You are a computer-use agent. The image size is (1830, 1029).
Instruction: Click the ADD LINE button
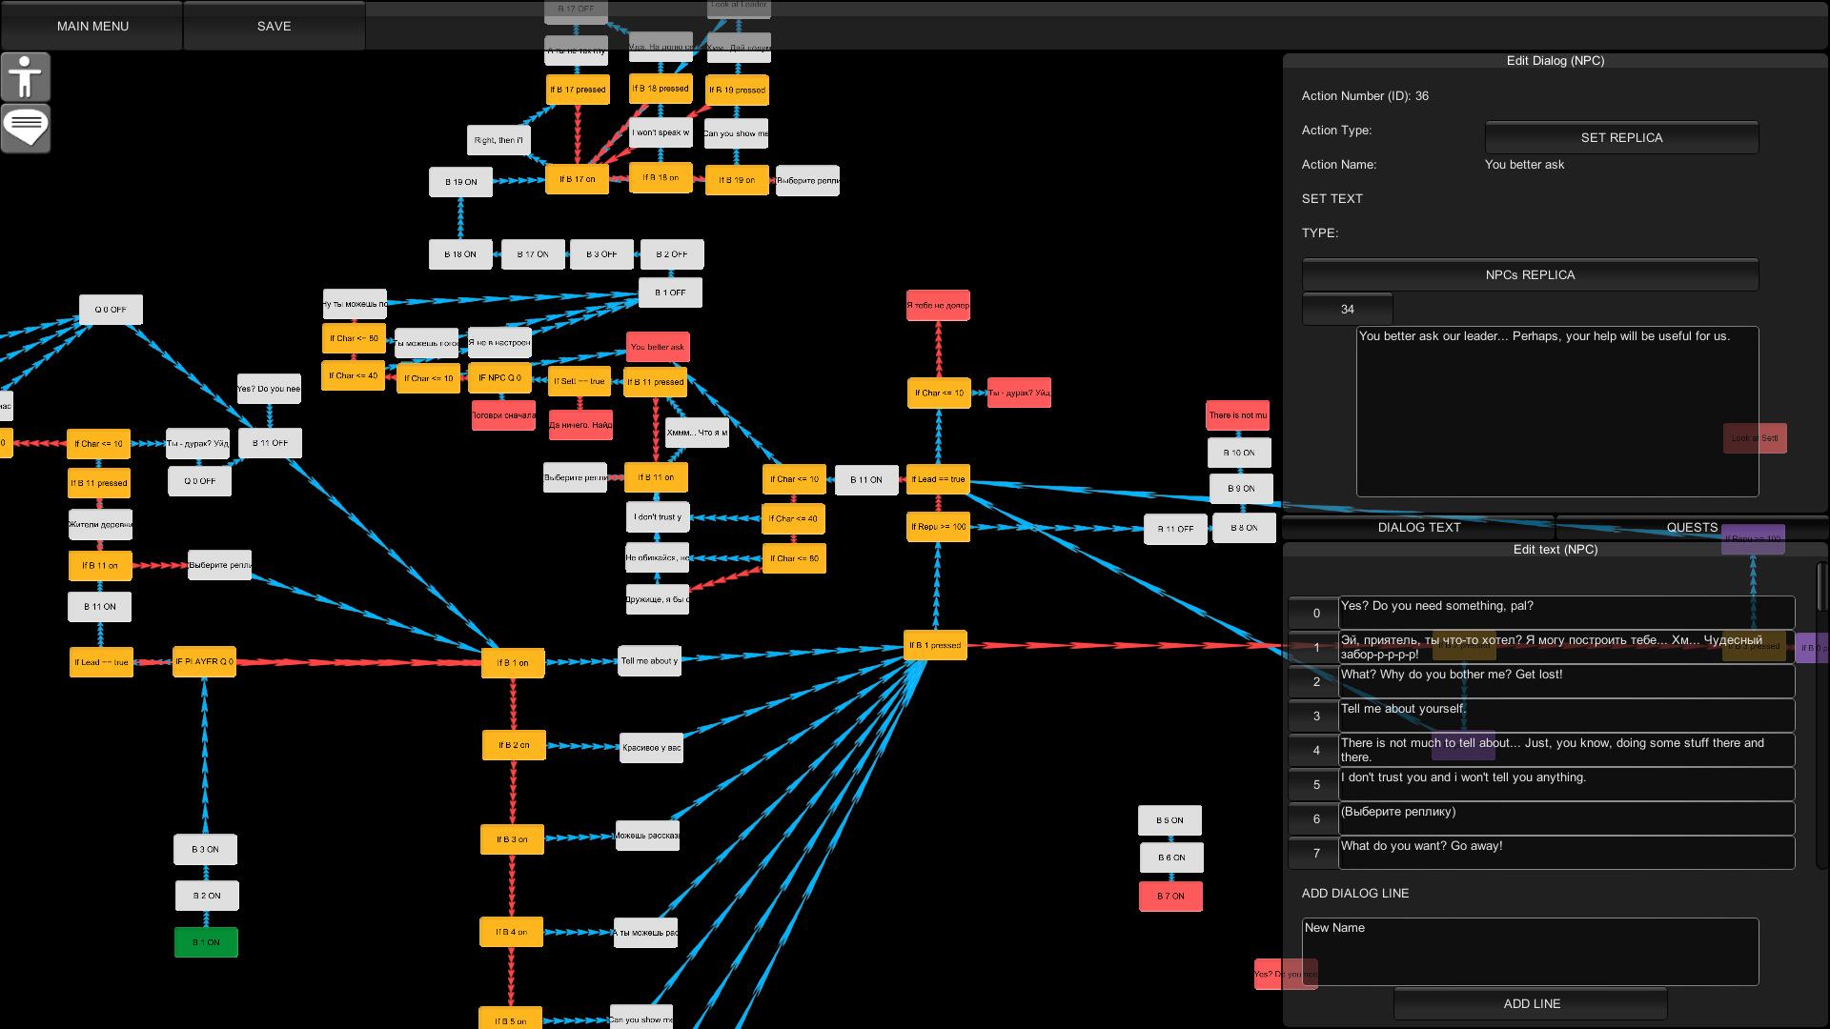pyautogui.click(x=1531, y=1003)
